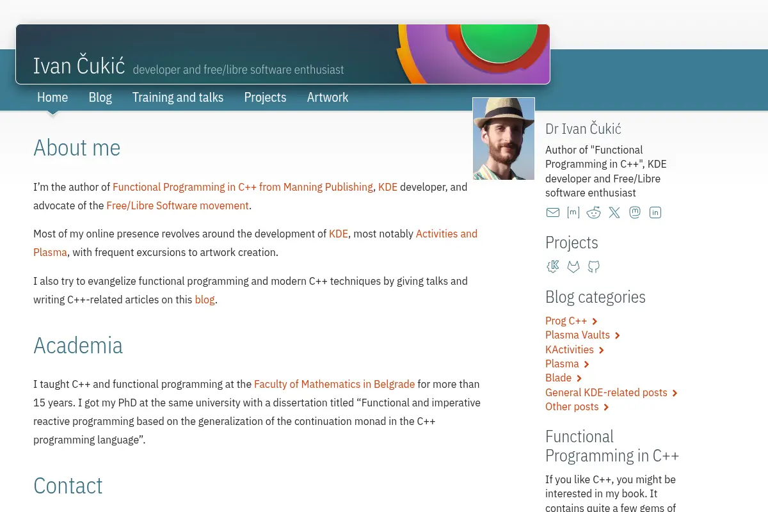Screen dimensions: 768x512
Task: Click the profile photo with straw hat
Action: coord(504,139)
